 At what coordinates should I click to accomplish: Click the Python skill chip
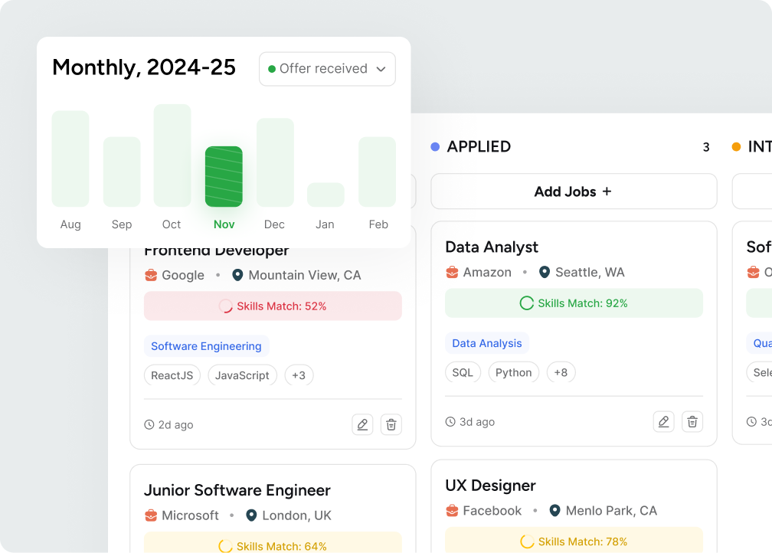513,372
